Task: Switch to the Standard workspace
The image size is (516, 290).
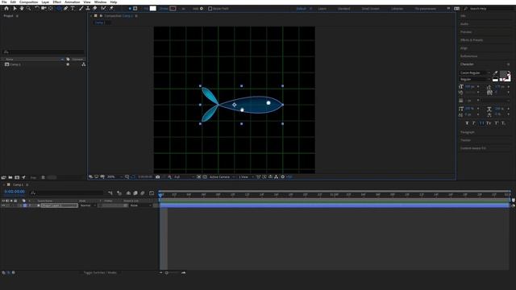Action: [x=344, y=9]
